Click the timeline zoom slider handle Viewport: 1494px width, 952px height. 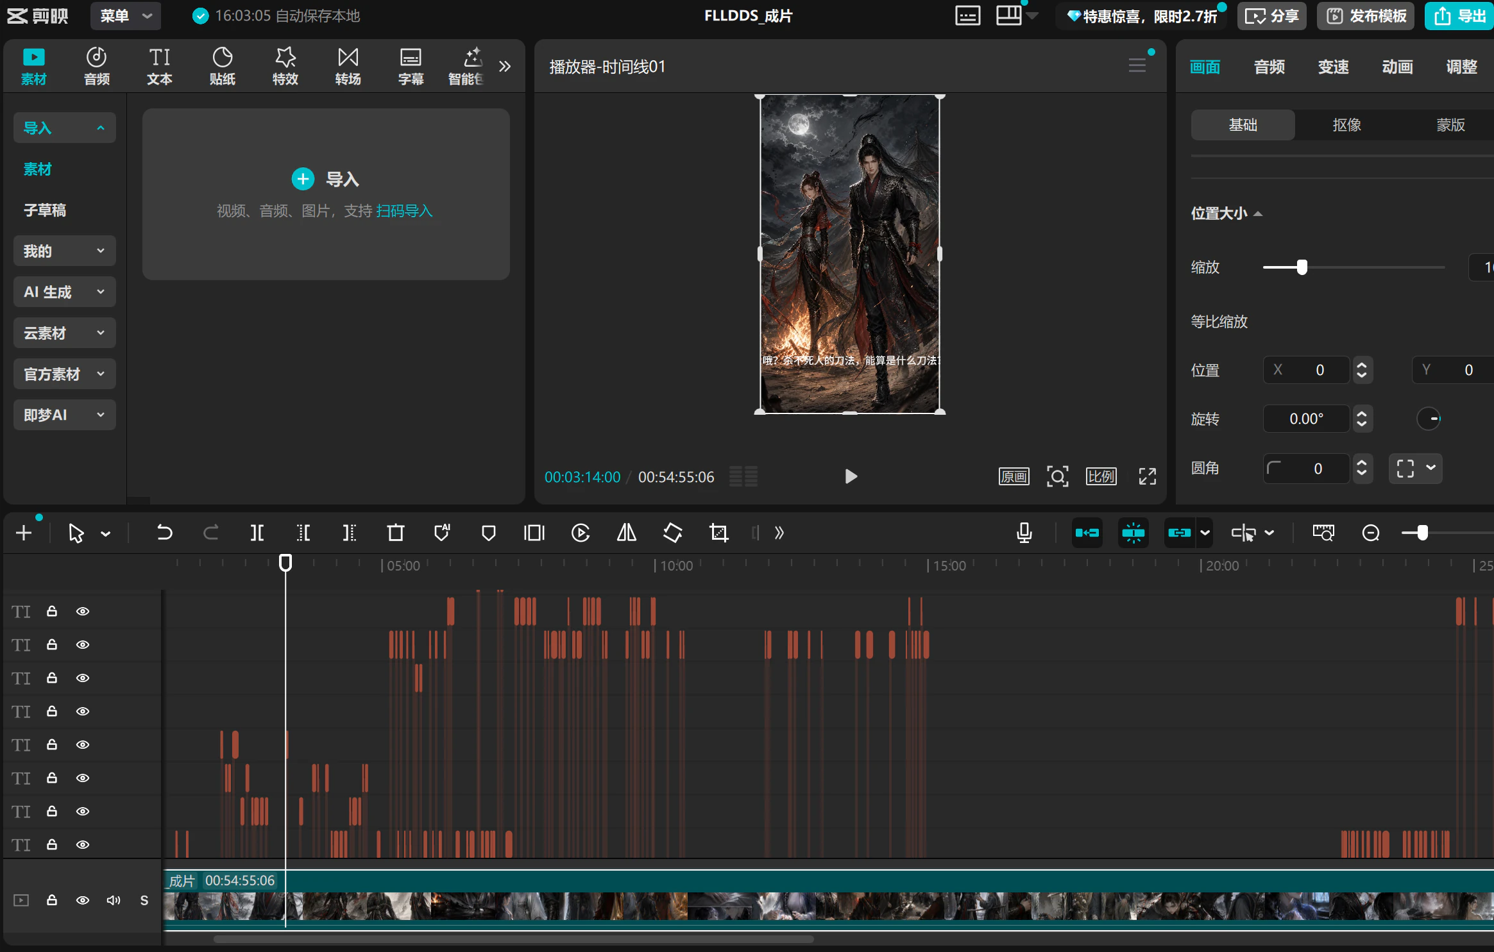click(x=1422, y=533)
